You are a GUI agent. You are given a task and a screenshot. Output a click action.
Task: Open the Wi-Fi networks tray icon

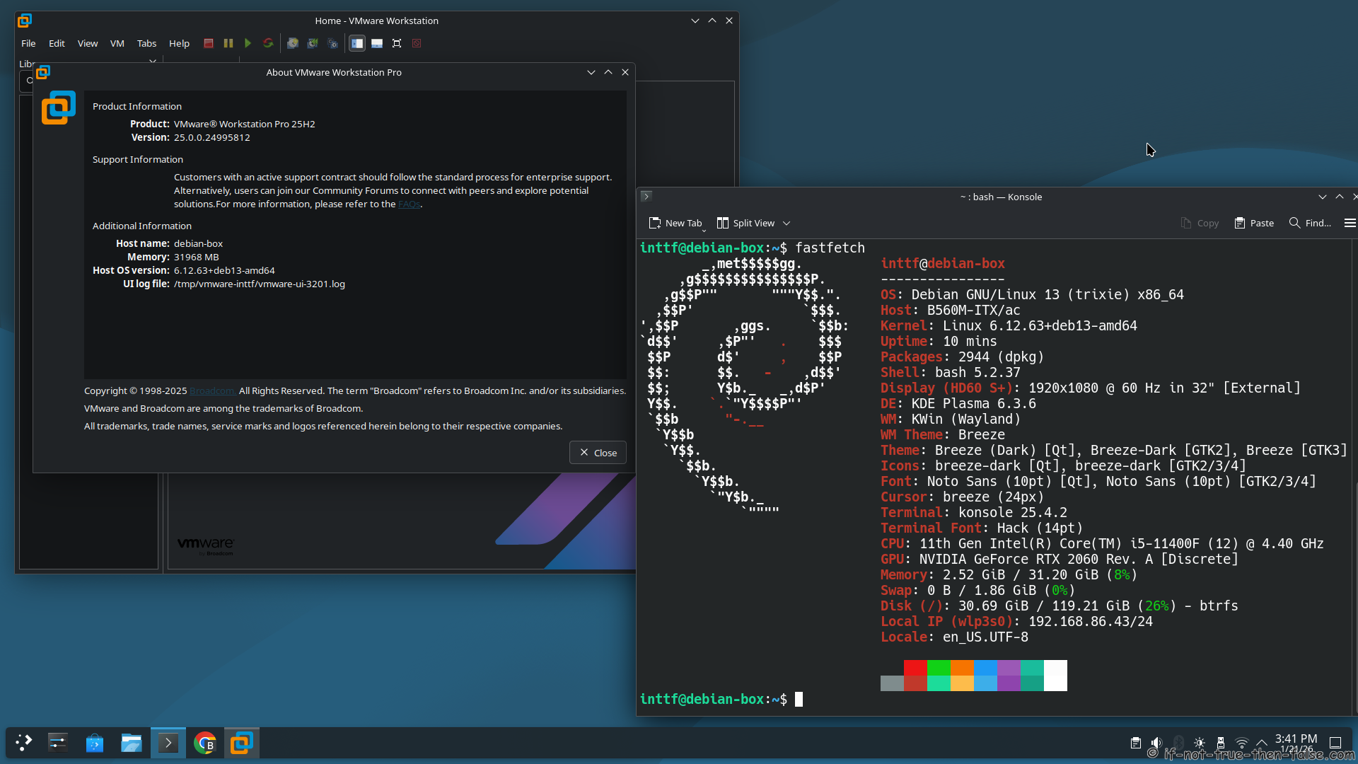tap(1242, 743)
